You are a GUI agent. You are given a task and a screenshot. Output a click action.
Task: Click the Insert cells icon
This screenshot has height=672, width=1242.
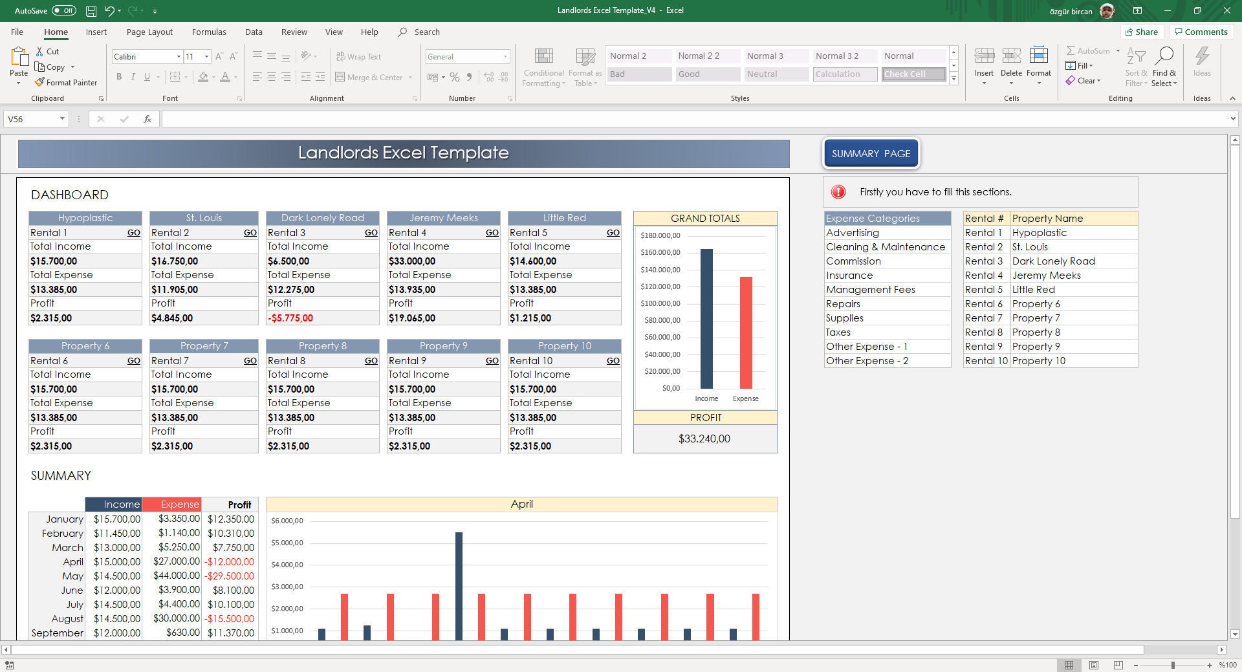[984, 57]
